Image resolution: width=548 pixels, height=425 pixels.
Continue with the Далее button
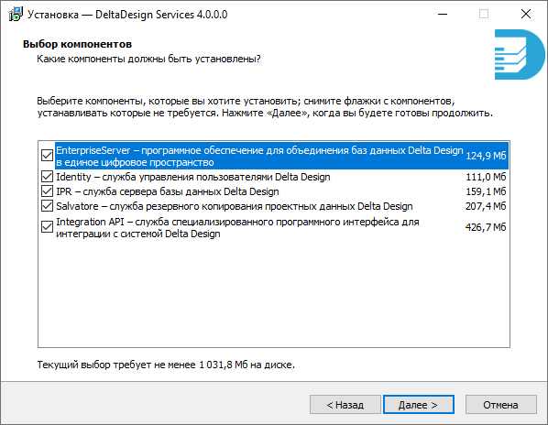pos(419,405)
